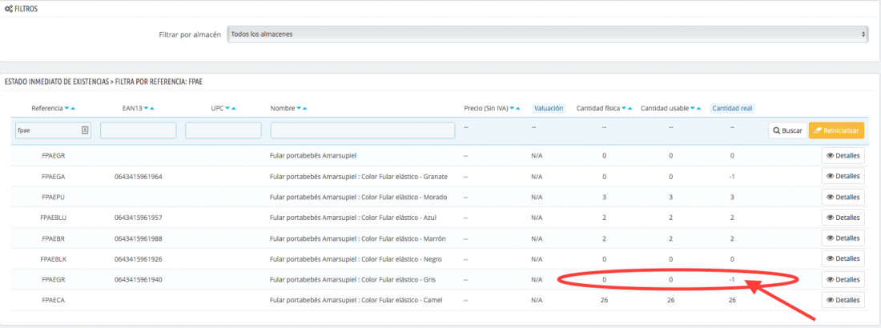The image size is (881, 328).
Task: Click the product name ending in Negro
Action: point(356,259)
